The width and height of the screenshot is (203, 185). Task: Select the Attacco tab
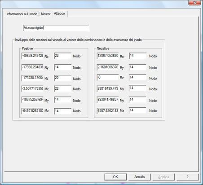(59, 13)
